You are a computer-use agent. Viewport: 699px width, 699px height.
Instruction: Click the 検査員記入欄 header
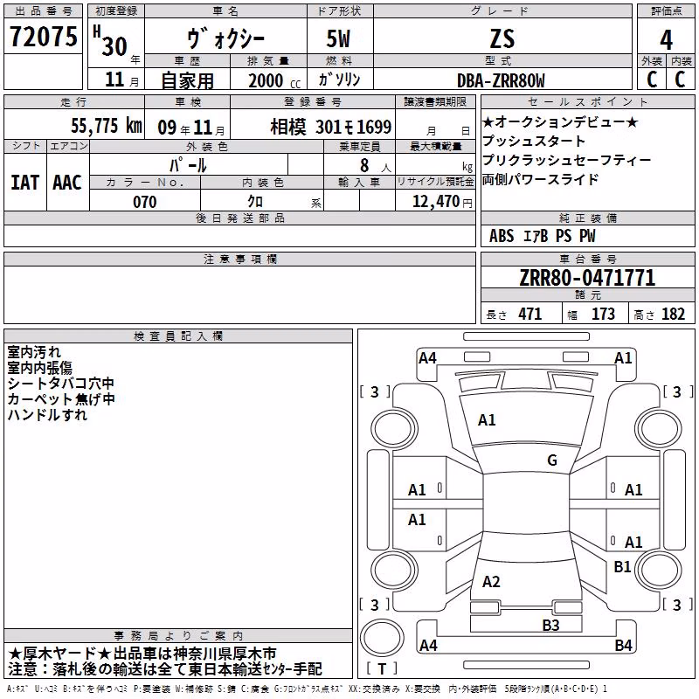(x=178, y=336)
